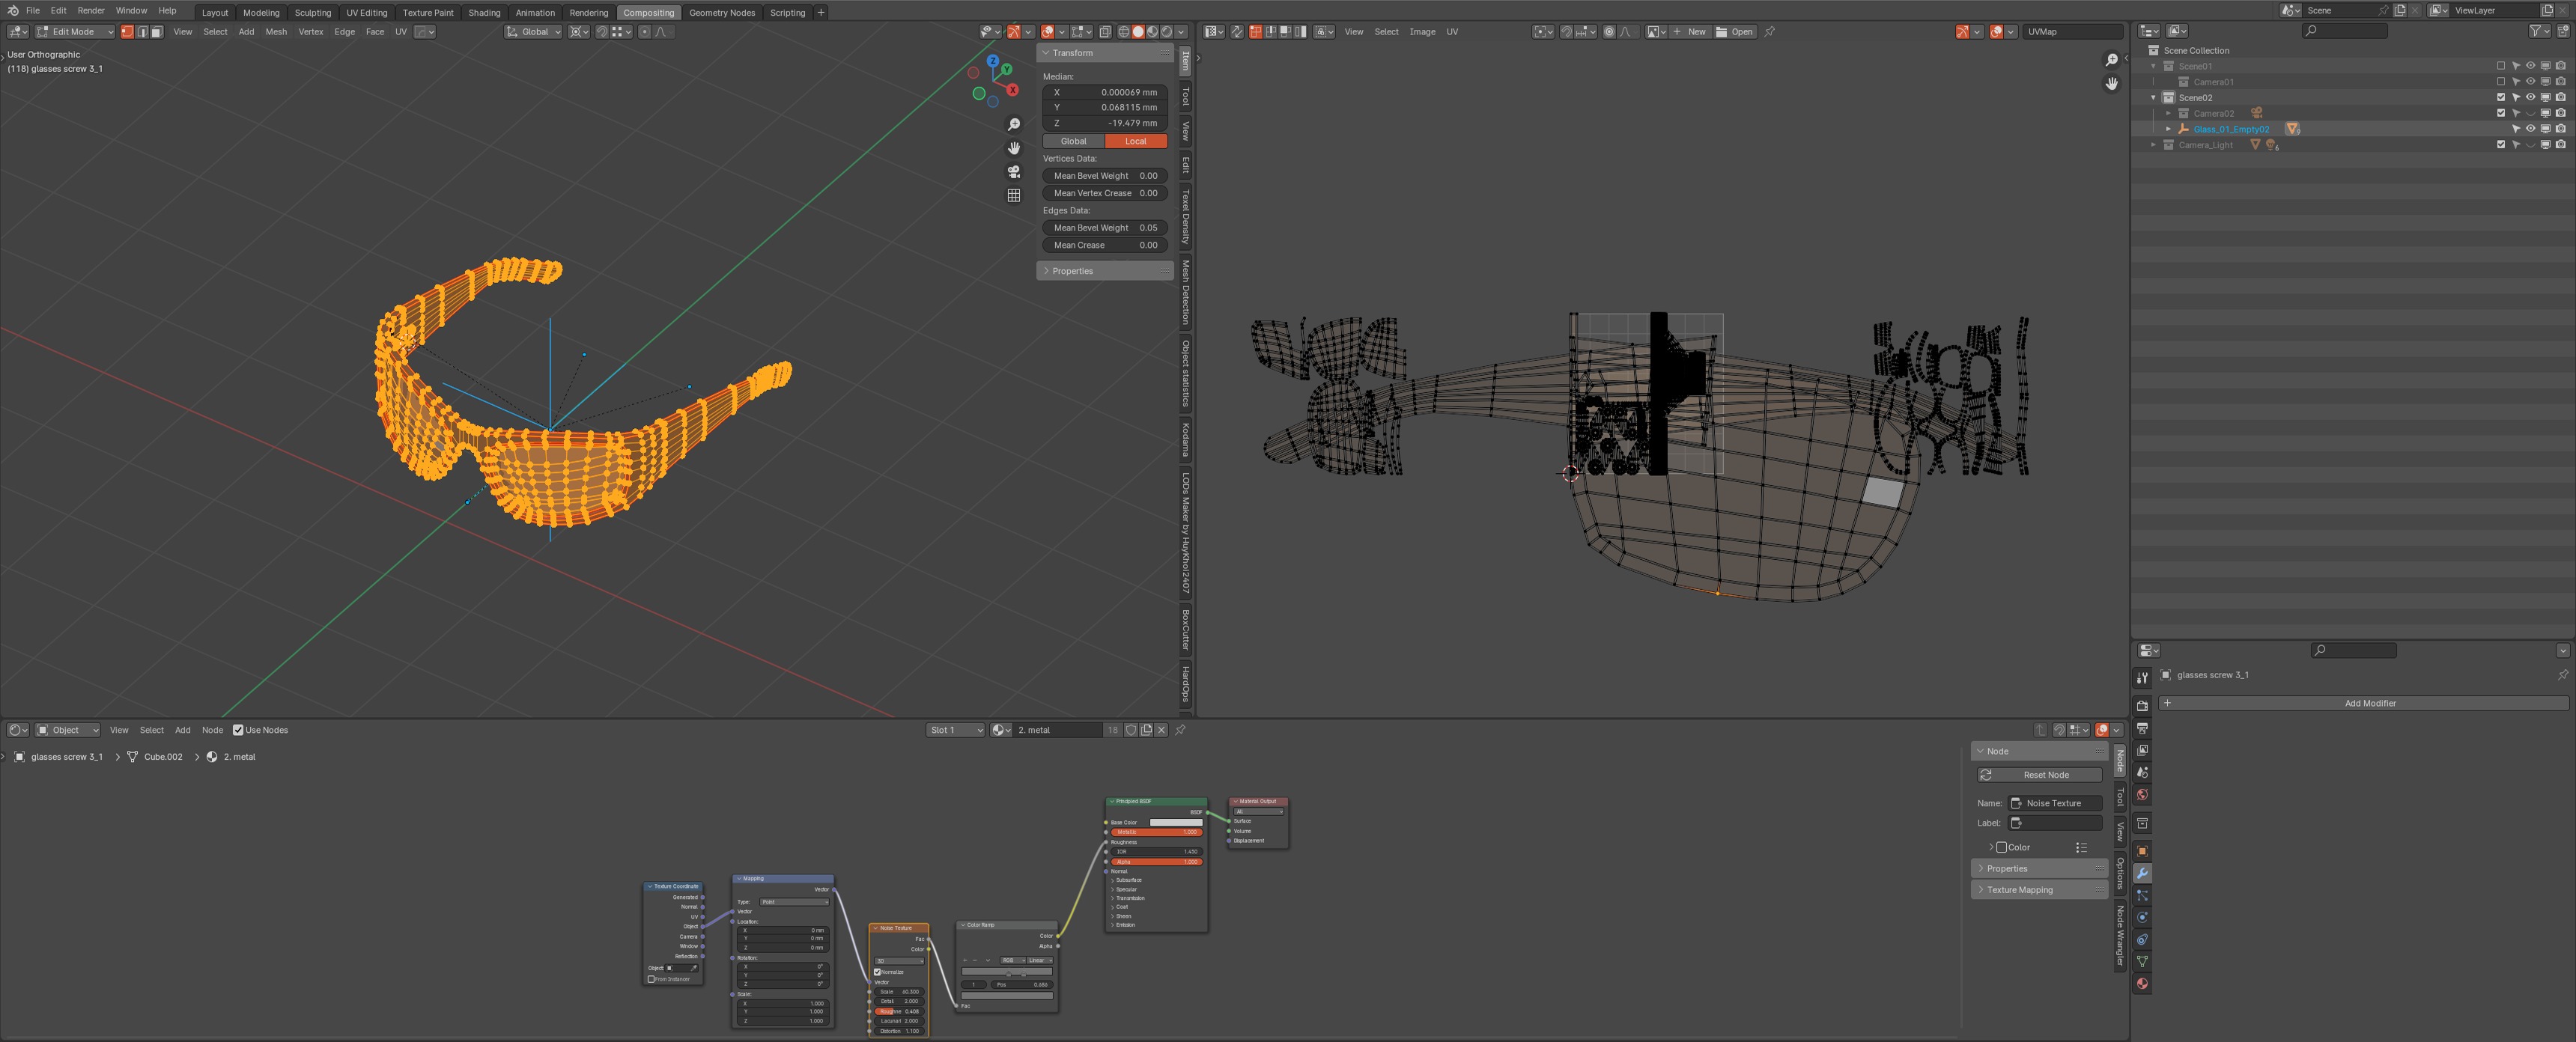Click the Add Modifier button
Image resolution: width=2576 pixels, height=1042 pixels.
2369,703
